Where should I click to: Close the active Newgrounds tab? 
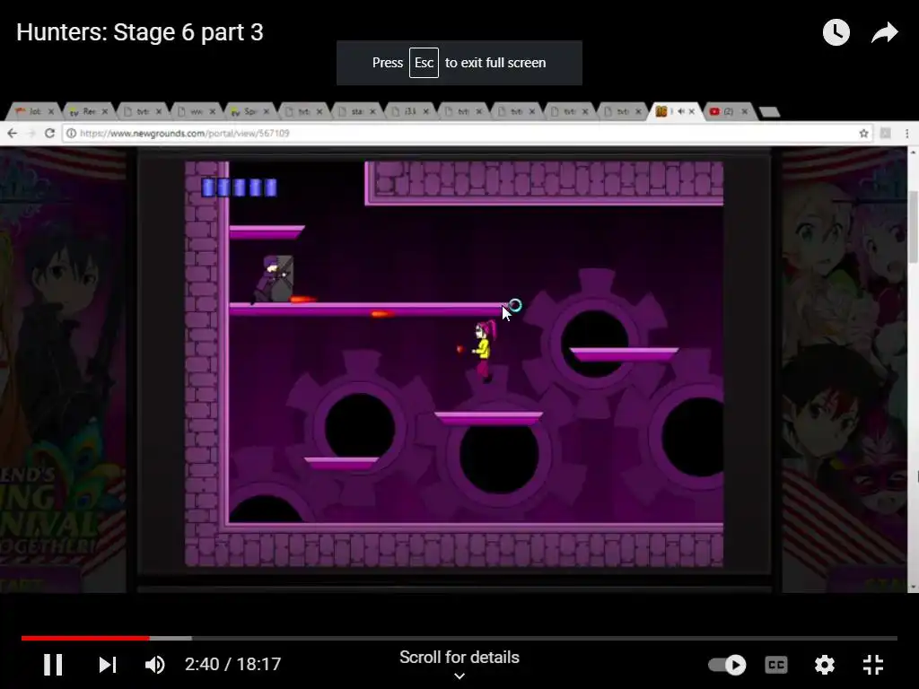click(692, 111)
